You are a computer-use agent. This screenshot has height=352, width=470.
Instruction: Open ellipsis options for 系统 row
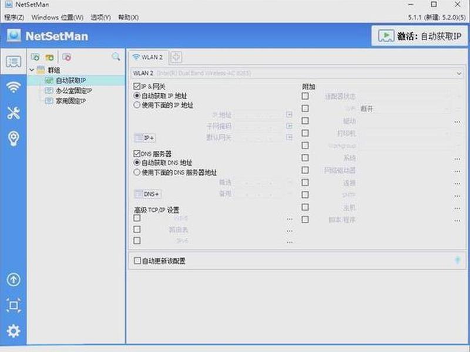[457, 158]
